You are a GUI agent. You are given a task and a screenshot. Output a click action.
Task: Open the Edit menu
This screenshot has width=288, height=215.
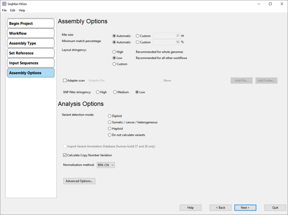[13, 10]
